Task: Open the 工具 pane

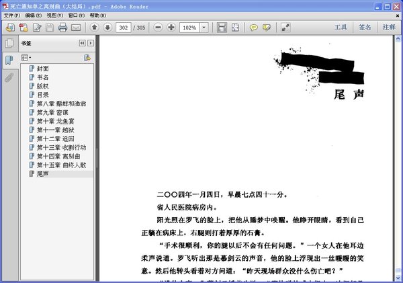Action: click(x=341, y=28)
